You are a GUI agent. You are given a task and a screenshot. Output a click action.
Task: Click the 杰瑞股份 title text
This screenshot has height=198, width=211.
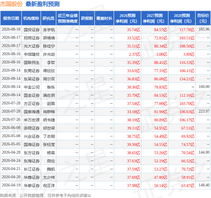11,4
